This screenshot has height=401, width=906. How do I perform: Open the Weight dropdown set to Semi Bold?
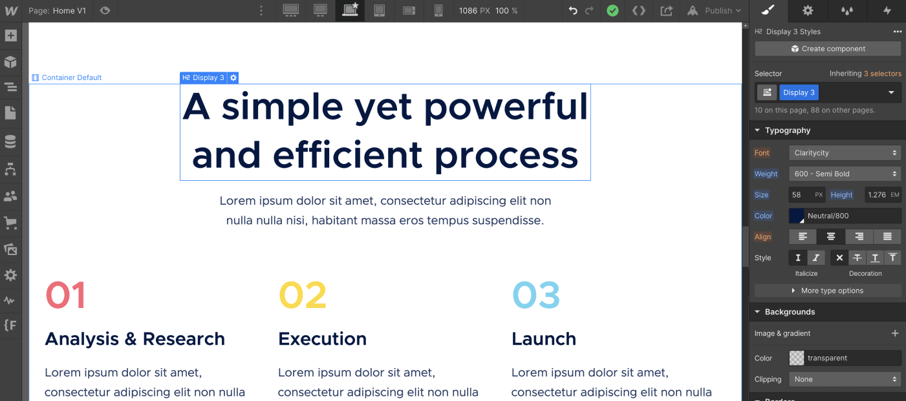click(845, 173)
